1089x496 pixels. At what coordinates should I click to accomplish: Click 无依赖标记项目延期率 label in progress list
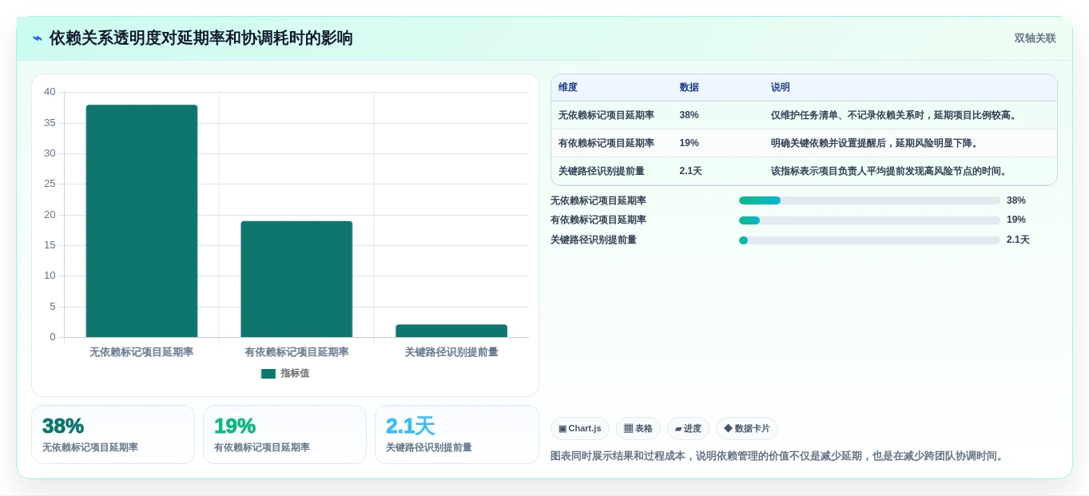tap(598, 200)
